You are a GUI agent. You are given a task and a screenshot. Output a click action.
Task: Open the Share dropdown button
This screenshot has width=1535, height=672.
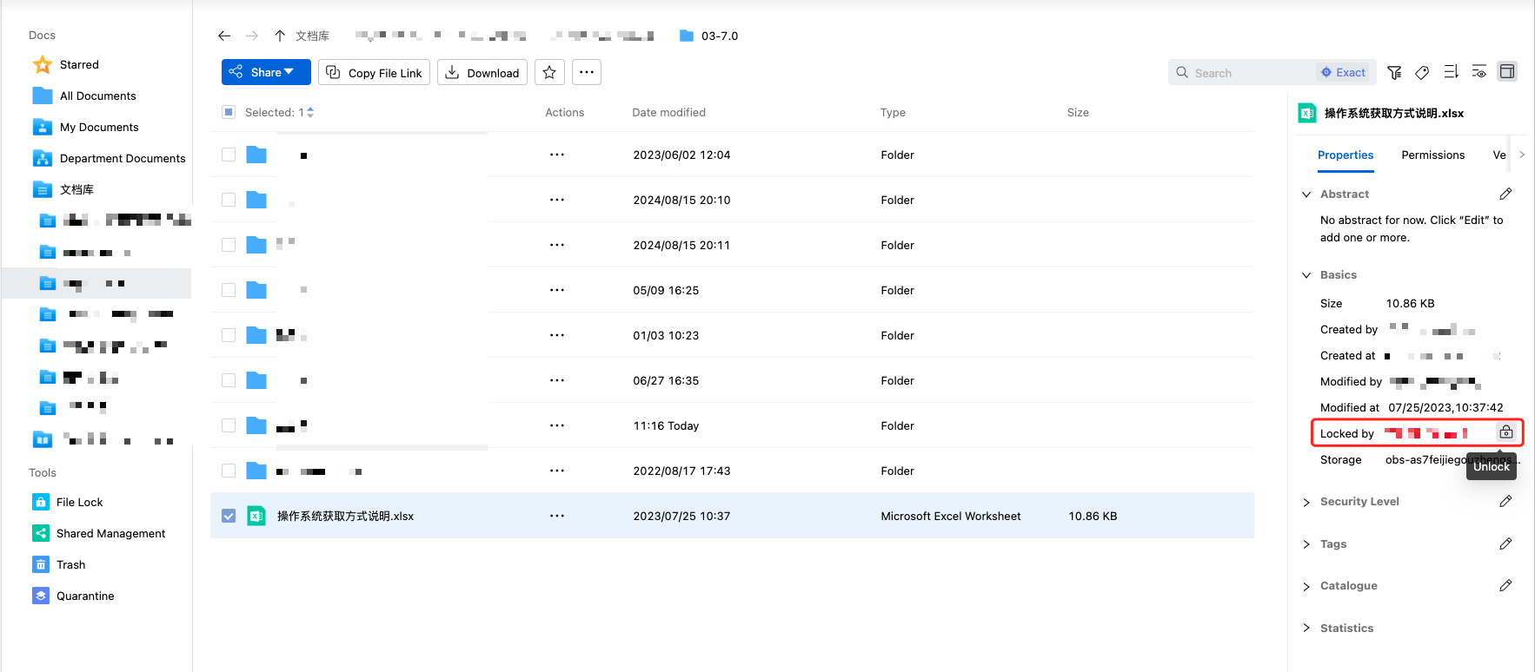(266, 73)
